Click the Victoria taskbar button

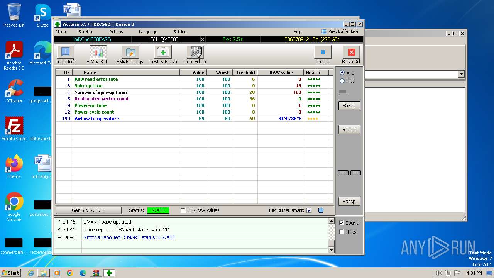point(109,273)
